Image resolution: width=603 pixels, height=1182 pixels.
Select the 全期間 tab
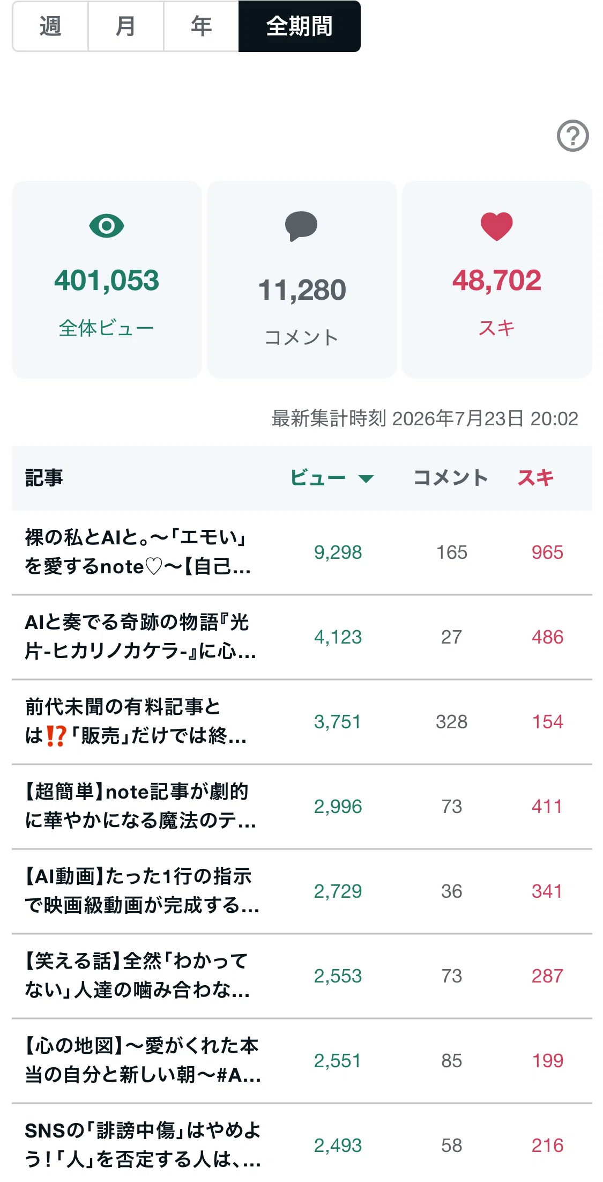coord(300,26)
